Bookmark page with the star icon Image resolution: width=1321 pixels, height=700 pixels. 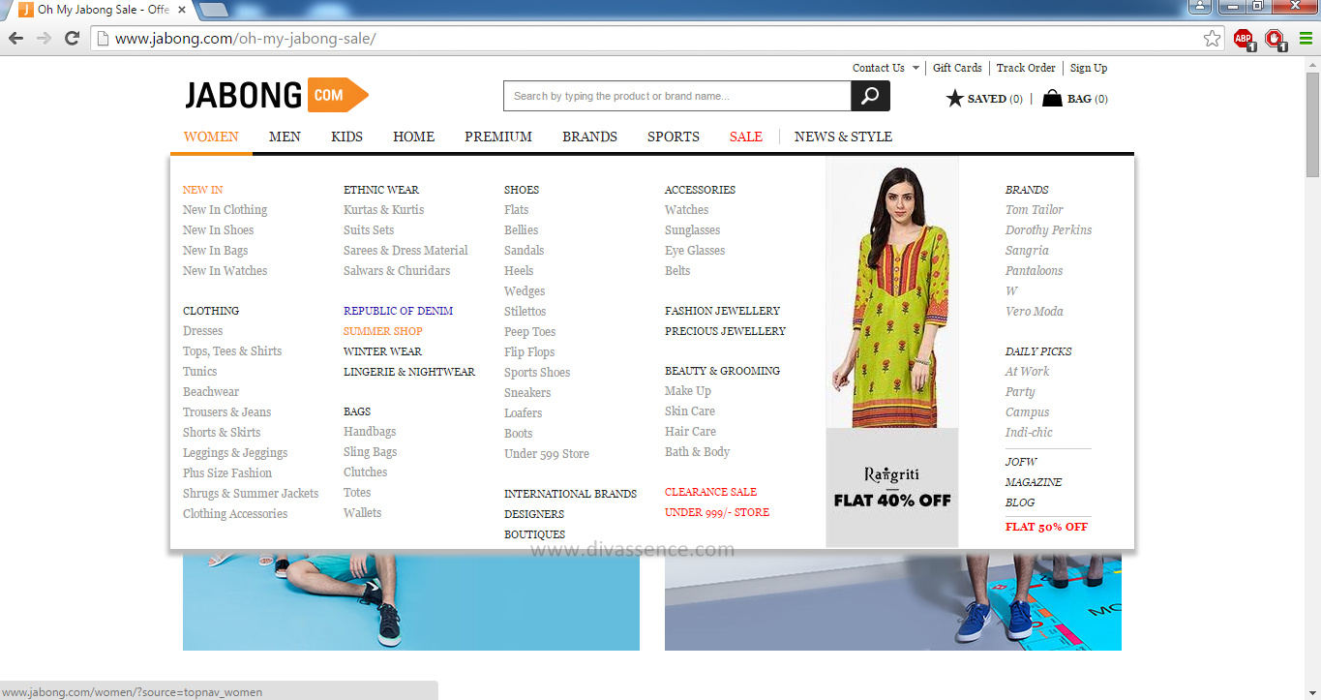pyautogui.click(x=1212, y=39)
